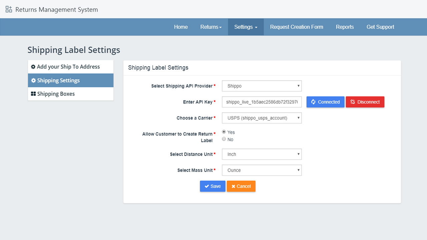Expand the Settings navigation menu
The image size is (427, 240).
coord(246,27)
